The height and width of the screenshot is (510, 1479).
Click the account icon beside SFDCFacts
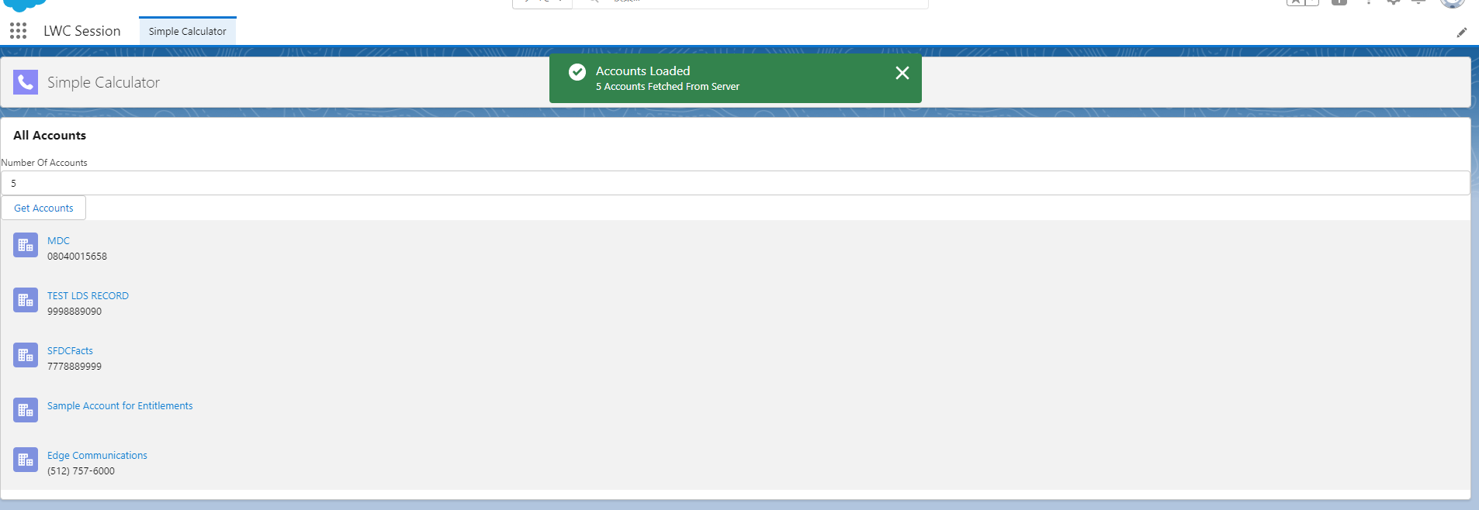(26, 355)
